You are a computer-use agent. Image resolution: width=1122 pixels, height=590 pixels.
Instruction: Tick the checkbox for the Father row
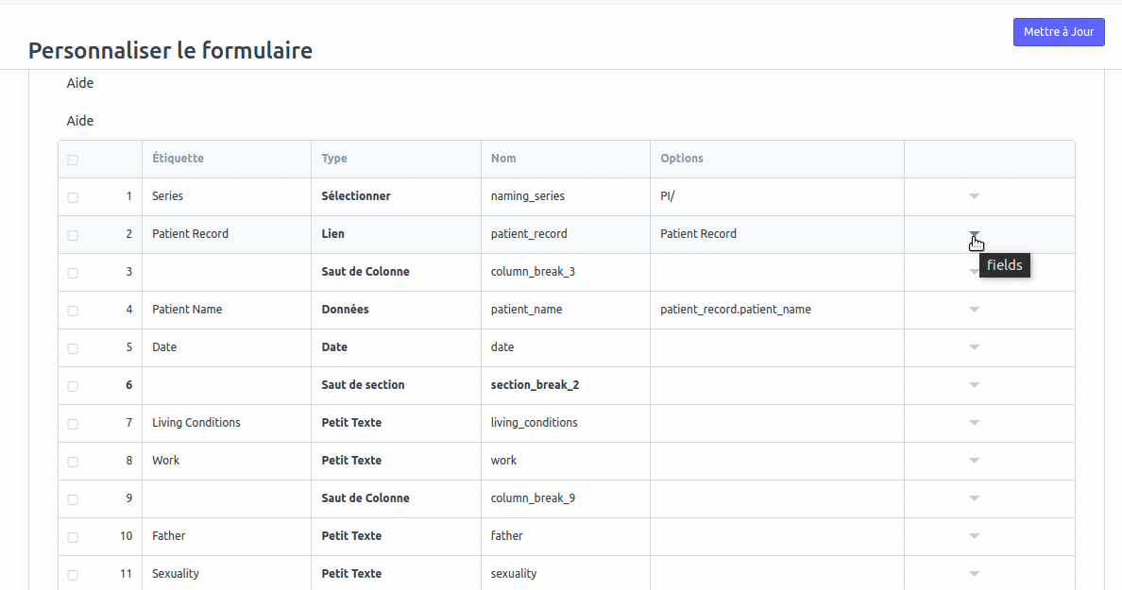73,535
